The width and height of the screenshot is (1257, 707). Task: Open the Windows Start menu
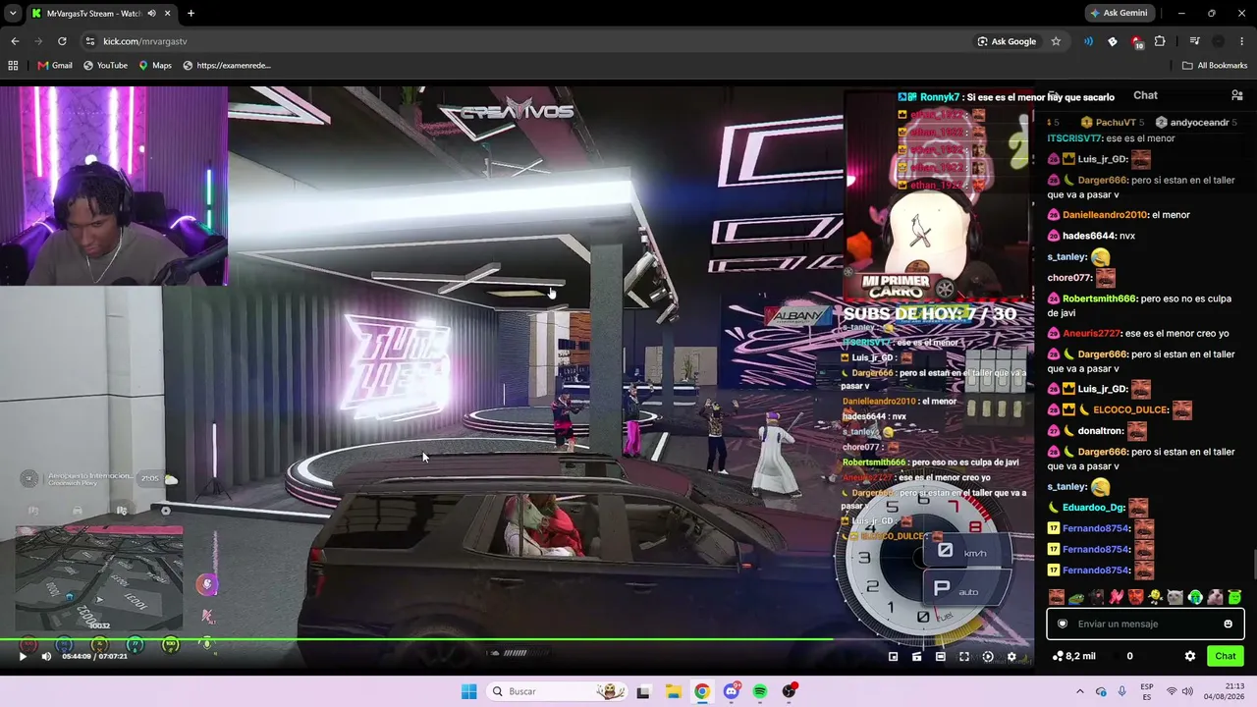pos(469,691)
